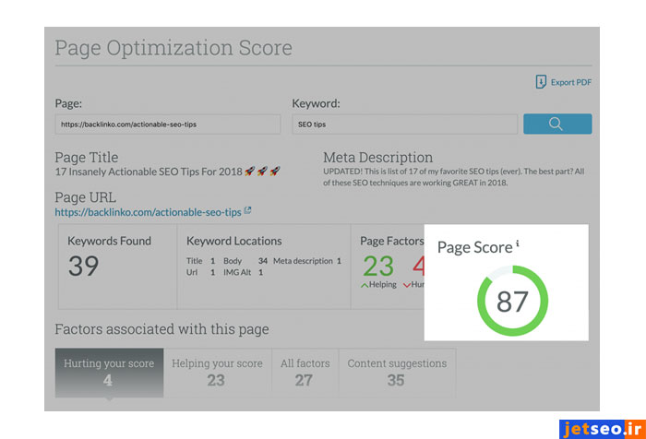Viewport: 646px width, 439px height.
Task: Click the external link icon beside Page URL
Action: (x=248, y=211)
